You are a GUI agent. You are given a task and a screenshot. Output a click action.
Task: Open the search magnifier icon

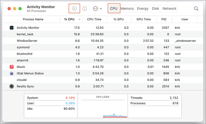click(x=196, y=9)
